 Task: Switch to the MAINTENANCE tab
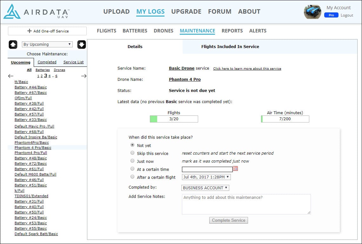(x=198, y=31)
